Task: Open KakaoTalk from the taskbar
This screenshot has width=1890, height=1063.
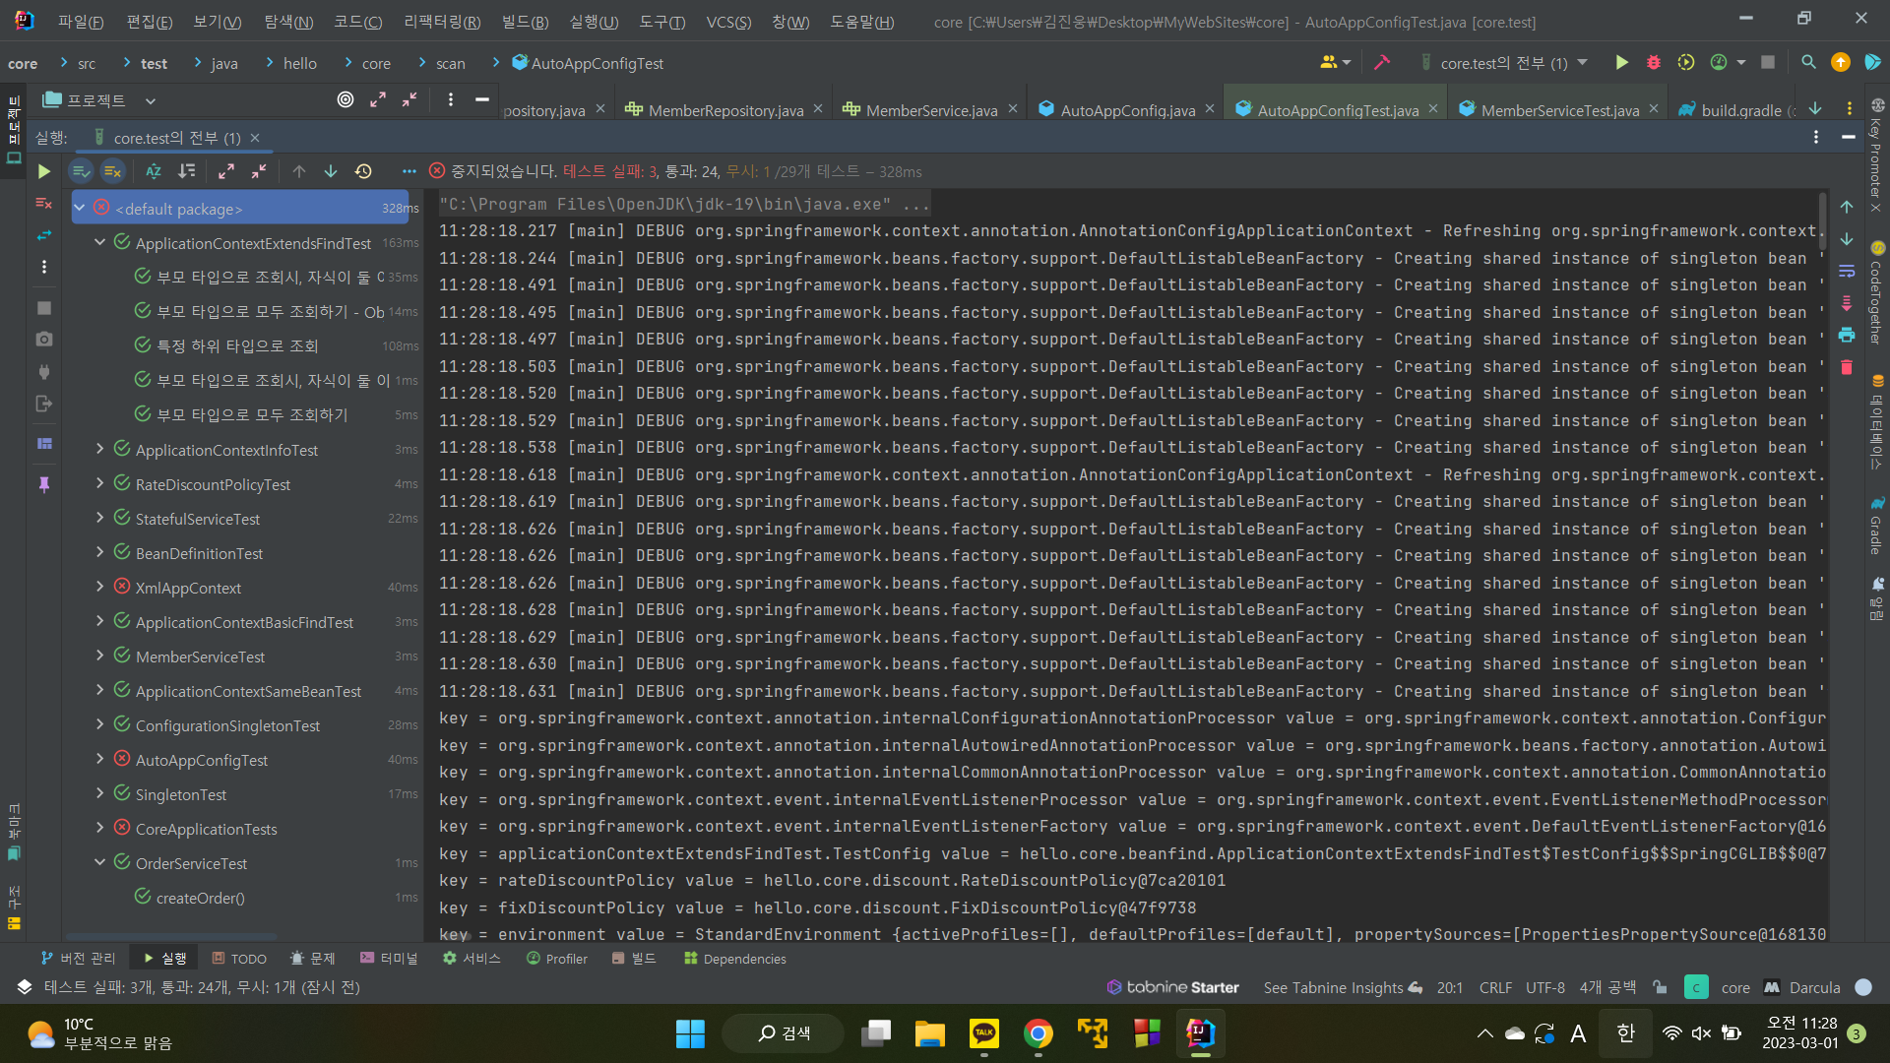Action: click(983, 1033)
